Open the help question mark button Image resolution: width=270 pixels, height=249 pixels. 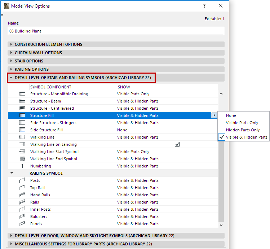point(204,6)
